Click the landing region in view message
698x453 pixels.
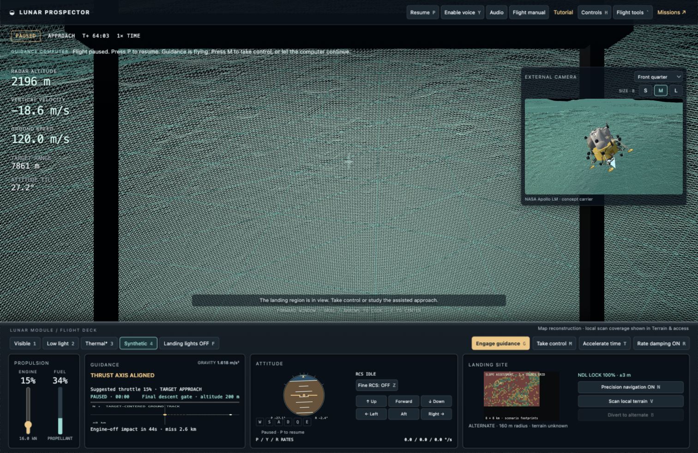pyautogui.click(x=349, y=300)
